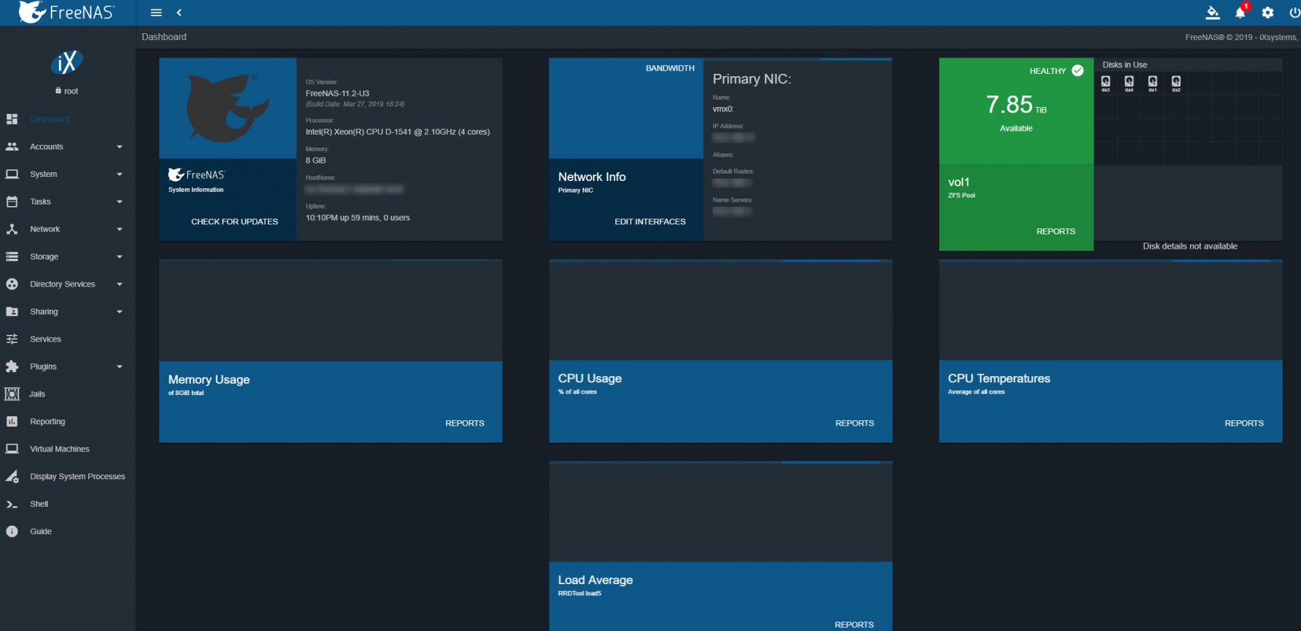Image resolution: width=1301 pixels, height=631 pixels.
Task: Click the iX user avatar logo
Action: 66,63
